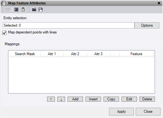Click the floppy disk save icon

click(41, 10)
